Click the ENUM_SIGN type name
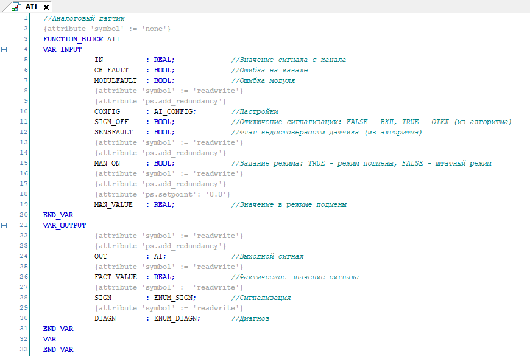This screenshot has height=356, width=530. coord(174,298)
